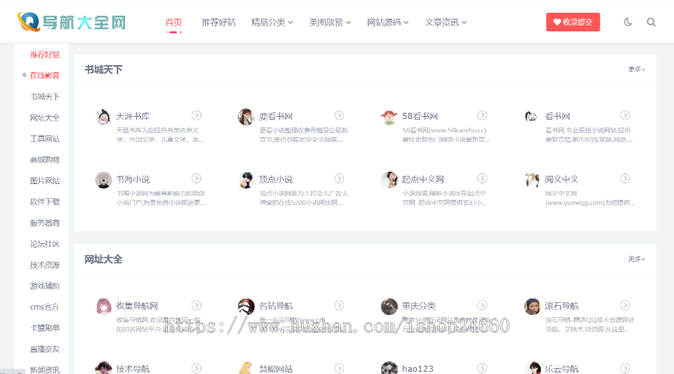The image size is (674, 374).
Task: Click arrow icon beside 滚石导航
Action: tap(625, 305)
